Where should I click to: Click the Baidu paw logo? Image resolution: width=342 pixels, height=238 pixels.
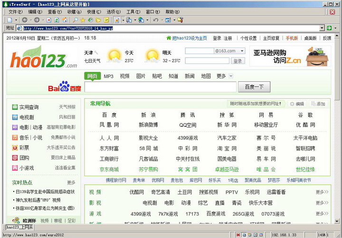tap(64, 86)
